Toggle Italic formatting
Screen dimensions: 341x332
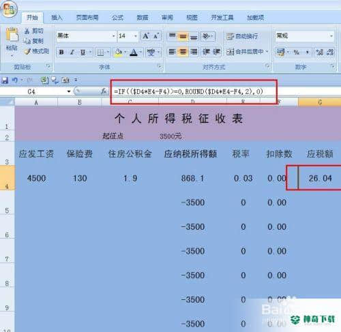click(72, 52)
